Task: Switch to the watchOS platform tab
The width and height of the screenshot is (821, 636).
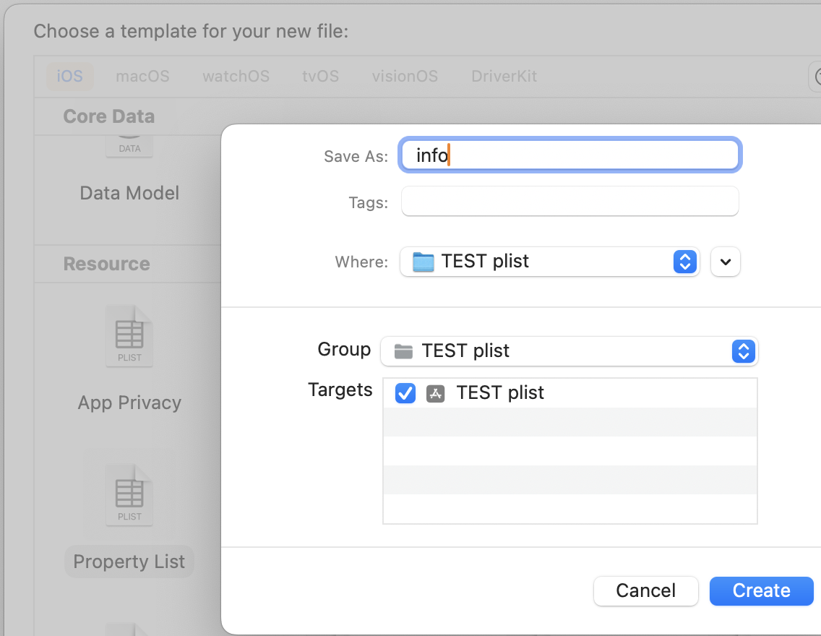Action: [x=236, y=76]
